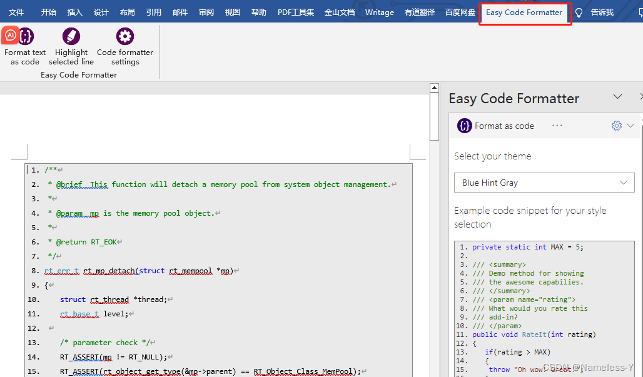Switch to the 布局 ribbon tab
The image size is (643, 377).
pos(127,13)
